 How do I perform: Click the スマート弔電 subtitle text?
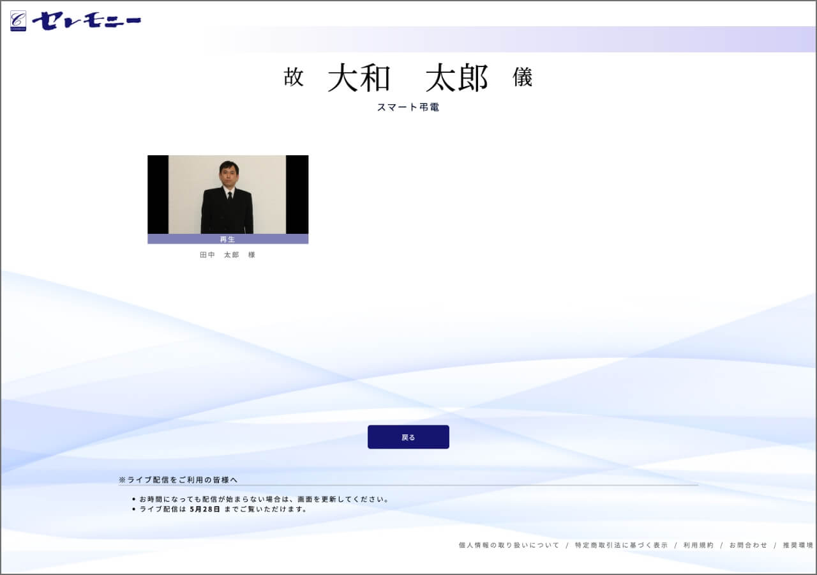[408, 107]
